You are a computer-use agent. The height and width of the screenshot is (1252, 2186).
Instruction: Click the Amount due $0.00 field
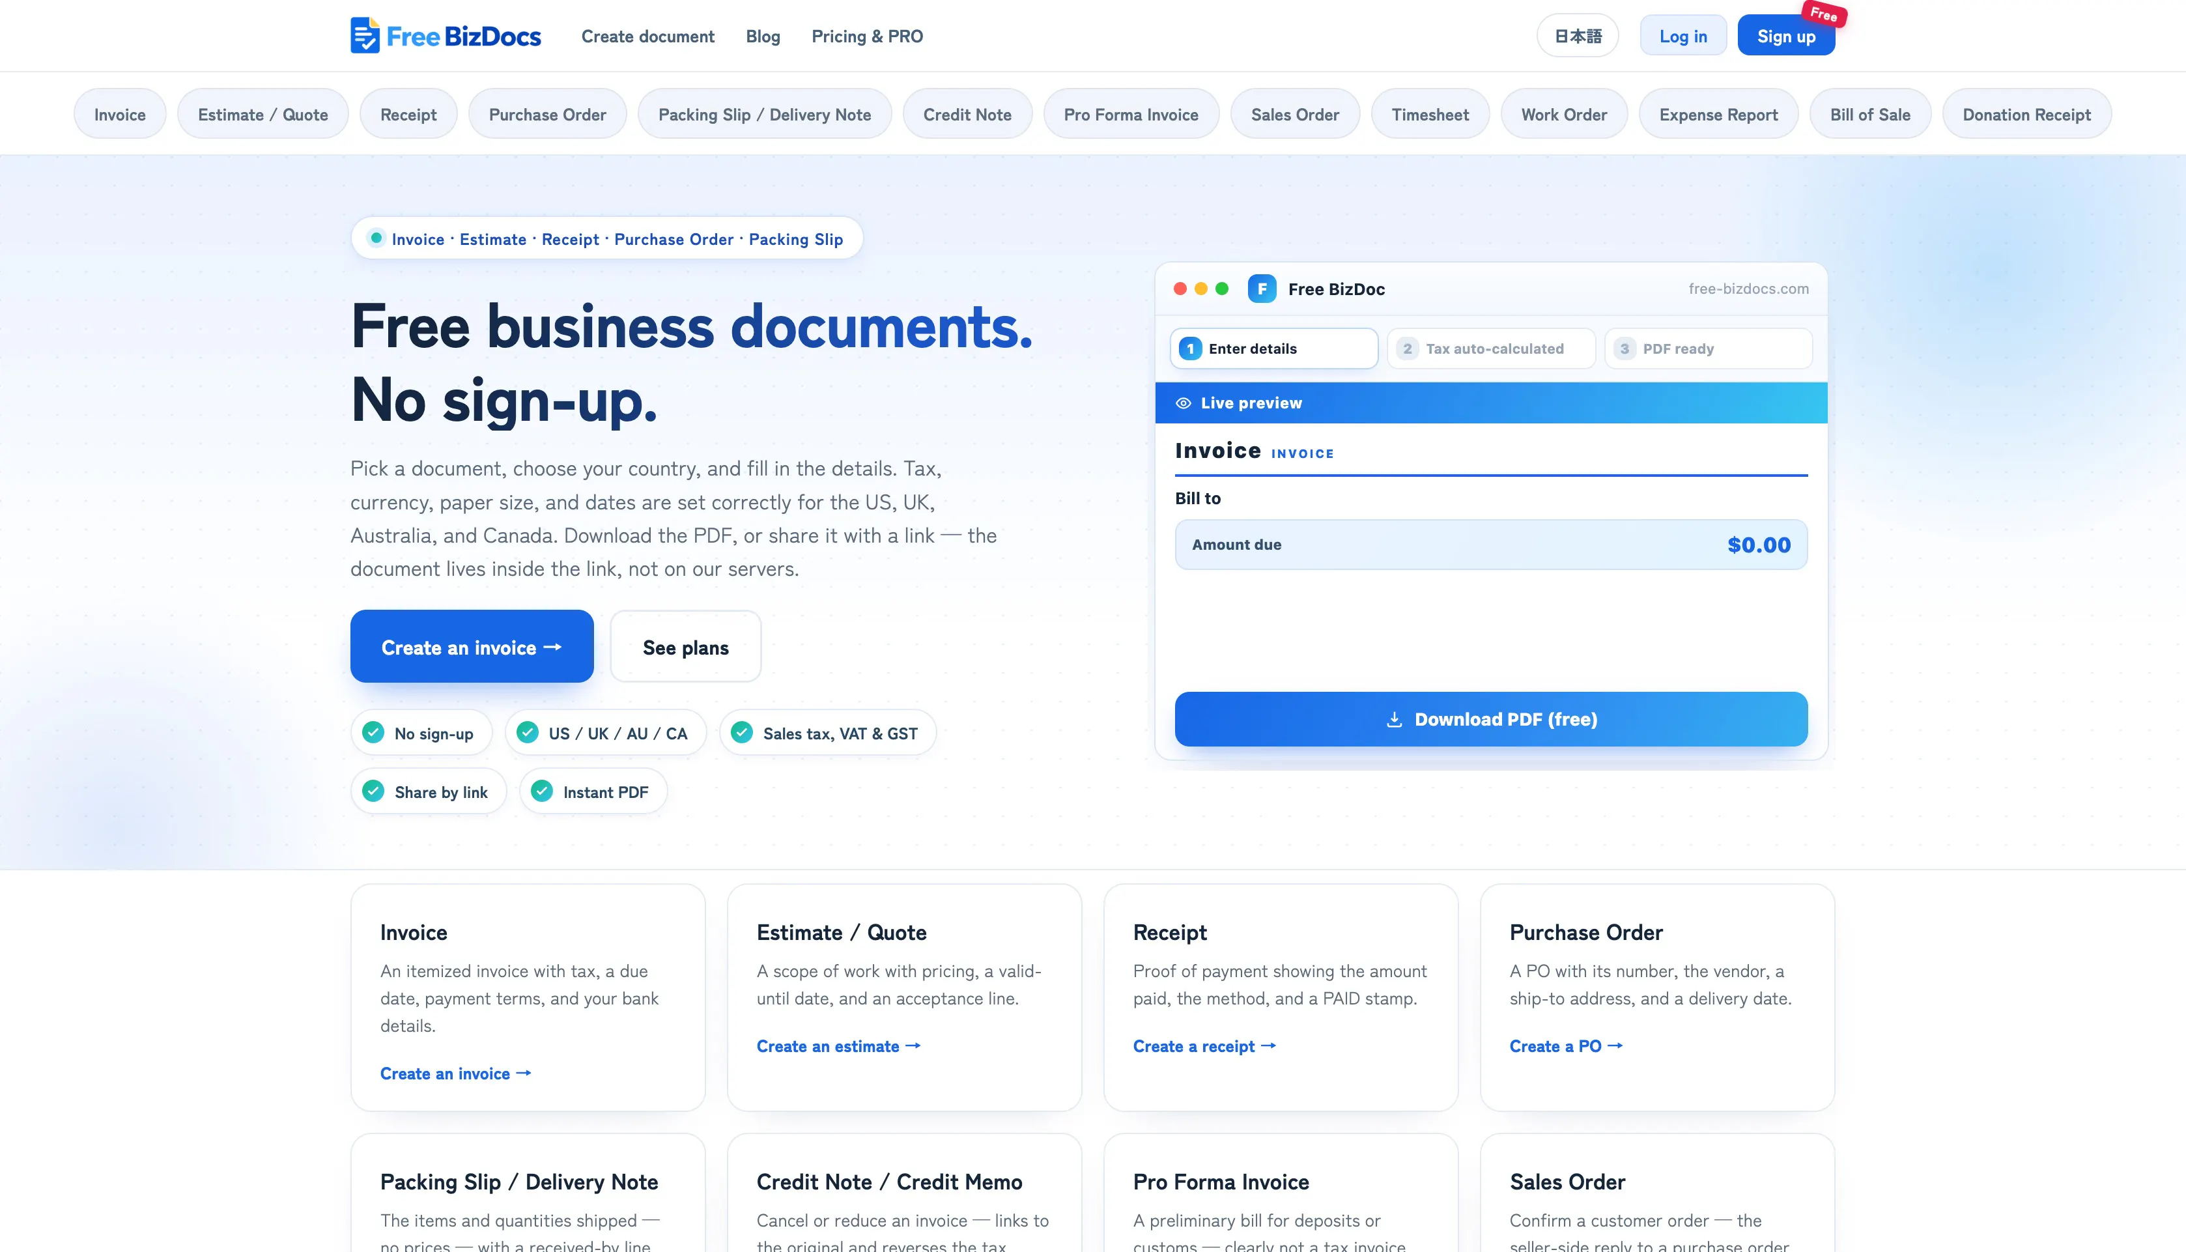1490,545
